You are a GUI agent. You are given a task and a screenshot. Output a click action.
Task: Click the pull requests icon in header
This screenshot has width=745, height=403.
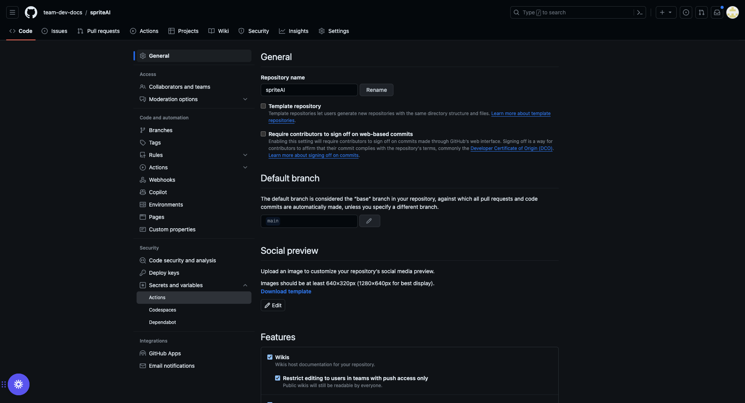[702, 12]
